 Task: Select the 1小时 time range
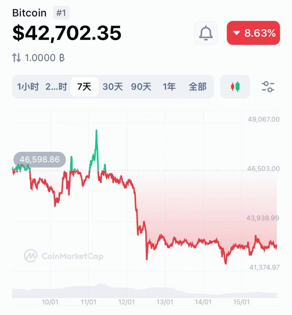28,87
